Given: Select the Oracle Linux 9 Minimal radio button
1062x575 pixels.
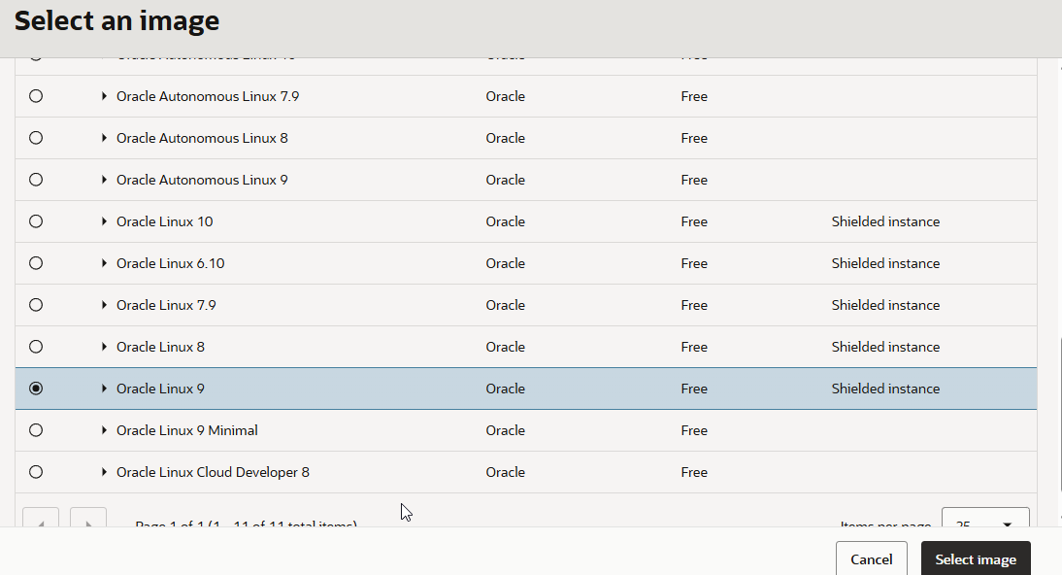Looking at the screenshot, I should pyautogui.click(x=36, y=430).
